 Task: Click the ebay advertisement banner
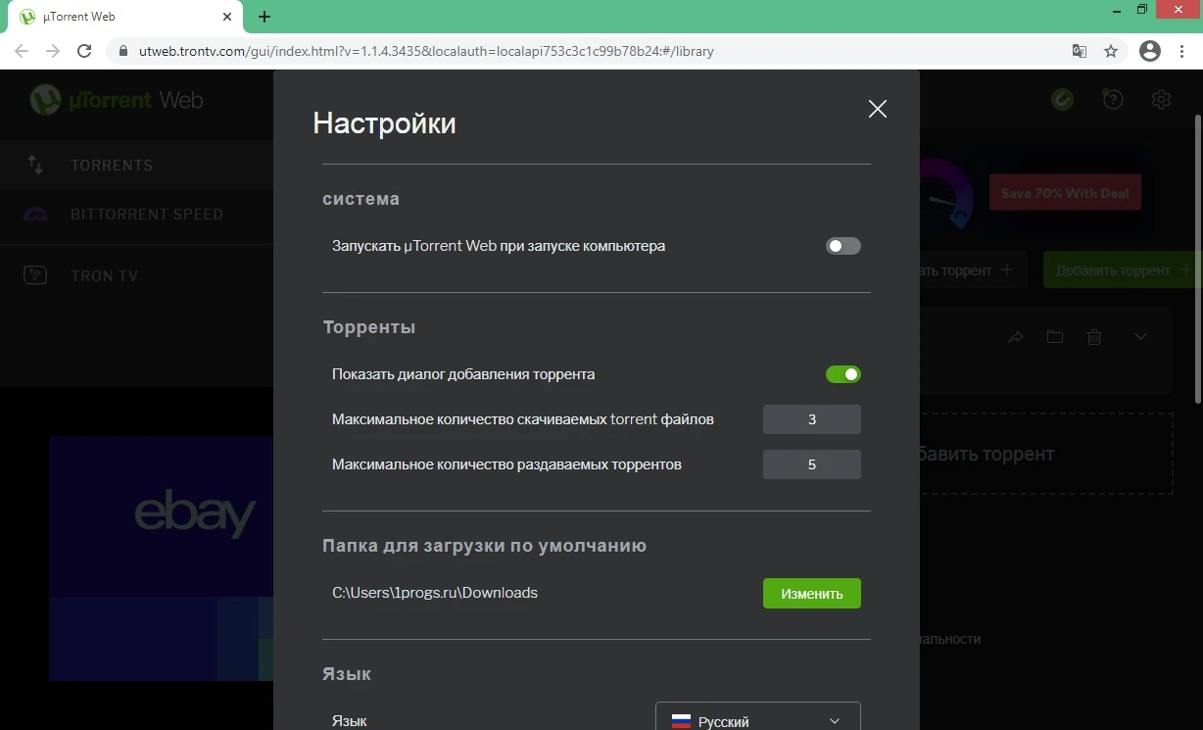pyautogui.click(x=161, y=559)
